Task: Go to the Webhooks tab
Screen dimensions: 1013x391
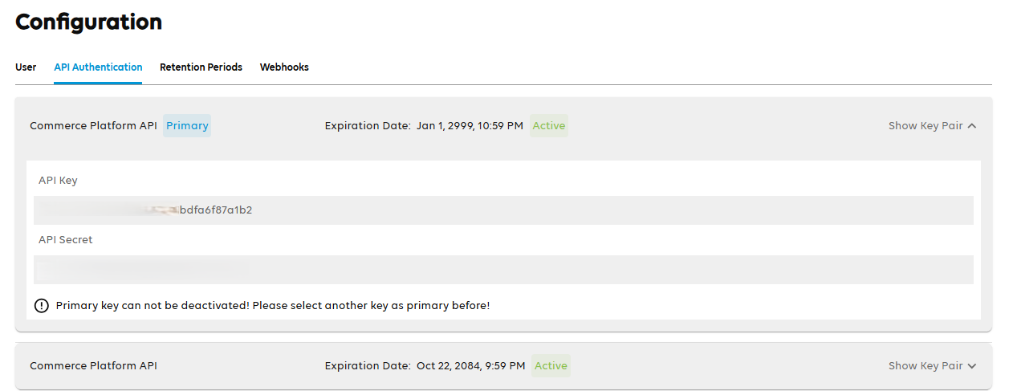Action: (284, 67)
